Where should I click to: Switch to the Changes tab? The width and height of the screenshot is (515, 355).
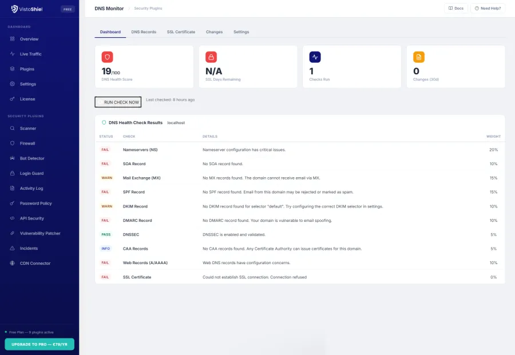click(x=214, y=32)
